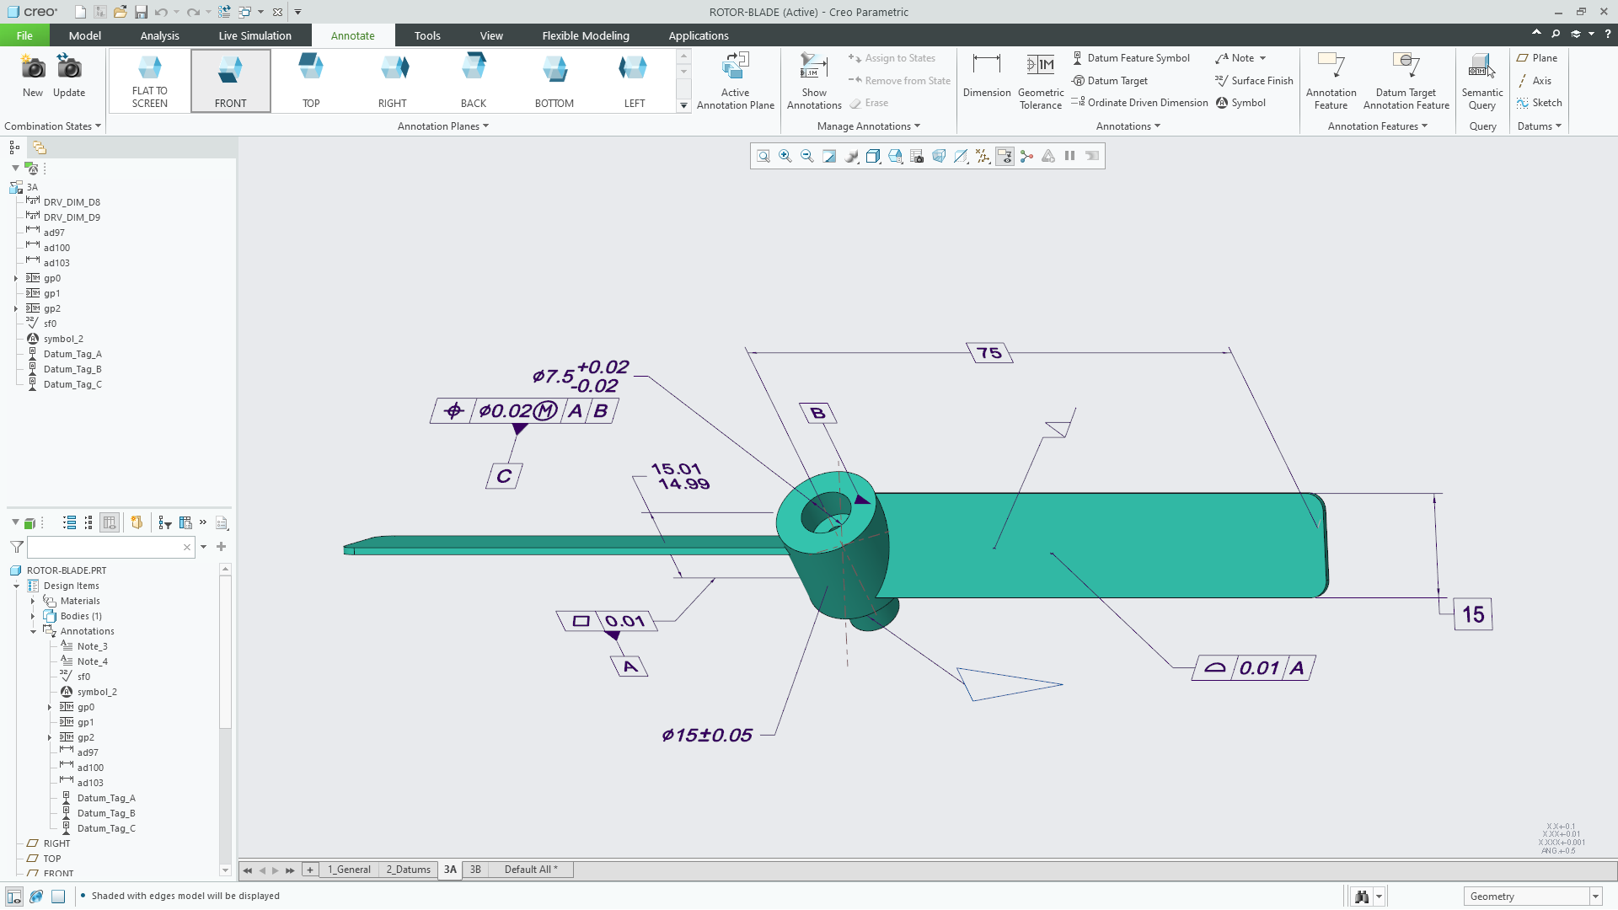
Task: Click the Refit icon in graphics toolbar
Action: (763, 156)
